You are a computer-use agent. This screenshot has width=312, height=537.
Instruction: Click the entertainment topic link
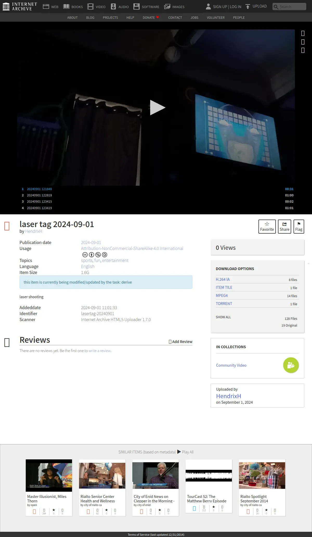[115, 260]
